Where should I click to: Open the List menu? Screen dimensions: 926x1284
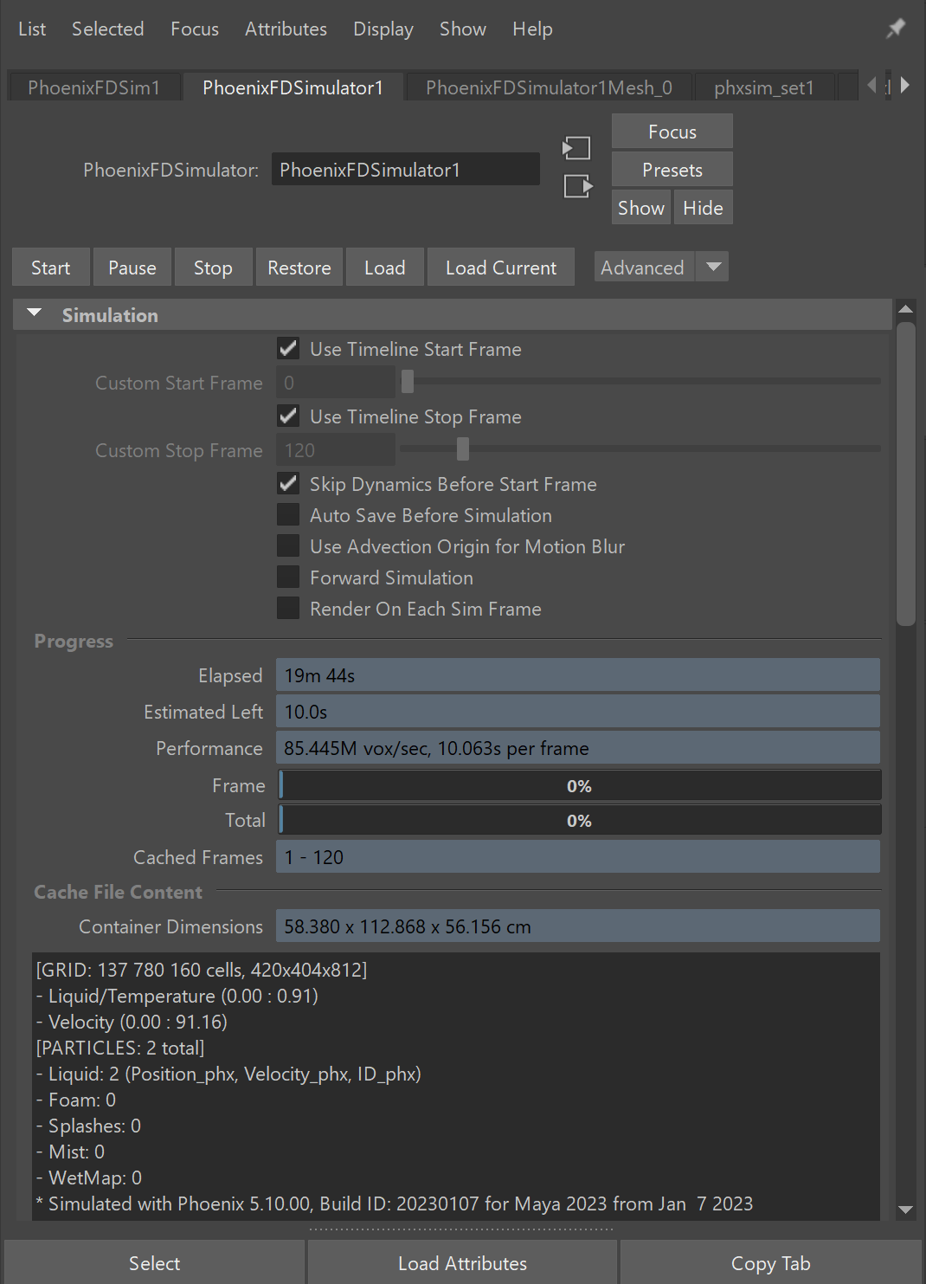coord(32,29)
